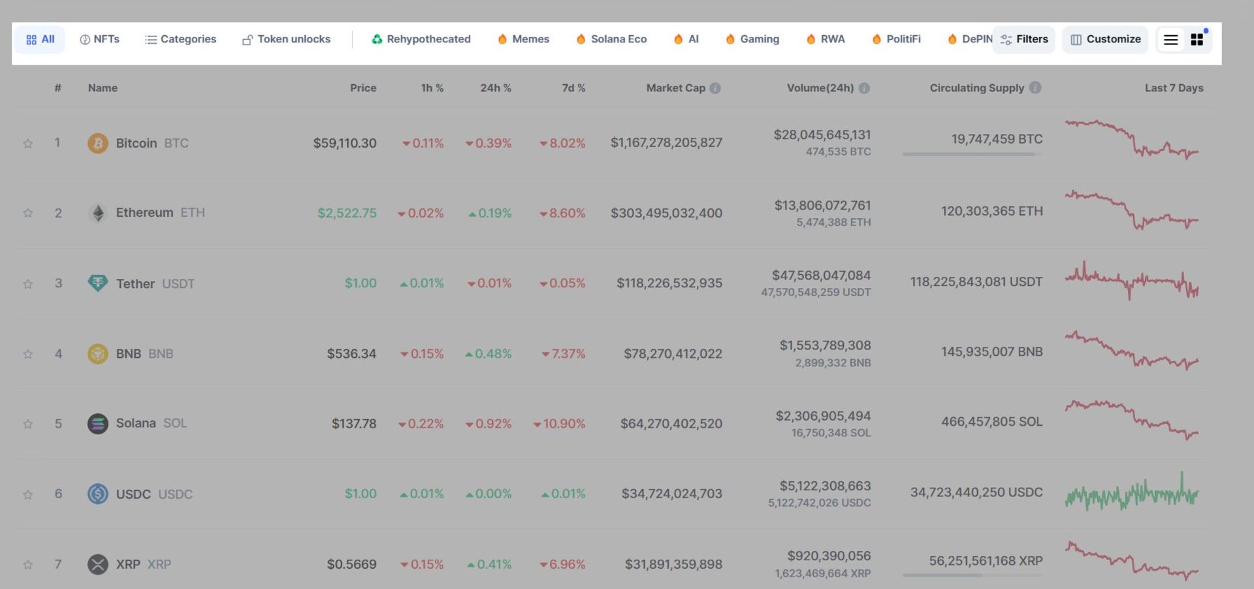
Task: Click the Solana logo icon
Action: tap(98, 424)
